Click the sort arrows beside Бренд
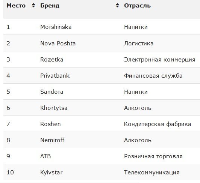This screenshot has width=200, height=183. (x=117, y=6)
